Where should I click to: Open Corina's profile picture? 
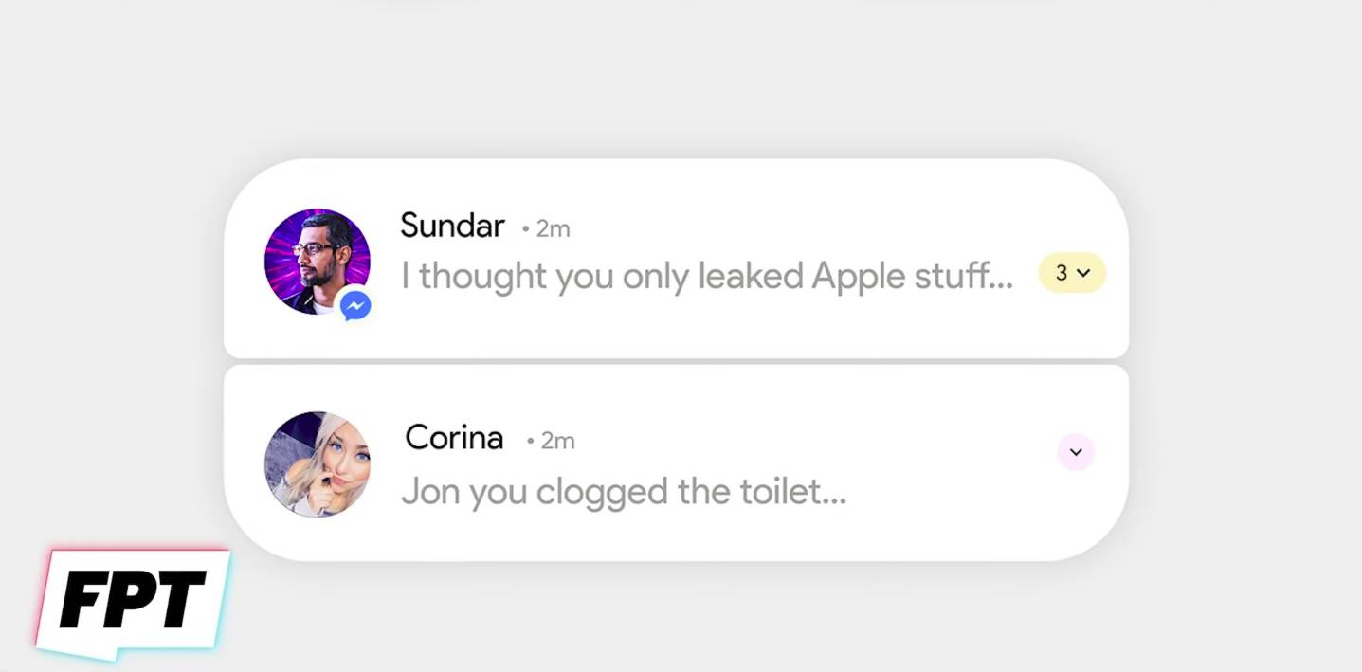pyautogui.click(x=318, y=464)
